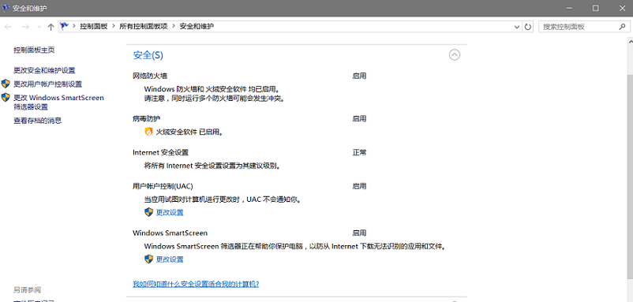Open 更改 Windows SmartScreen 筛选器设置 link
The width and height of the screenshot is (633, 302).
[x=58, y=103]
